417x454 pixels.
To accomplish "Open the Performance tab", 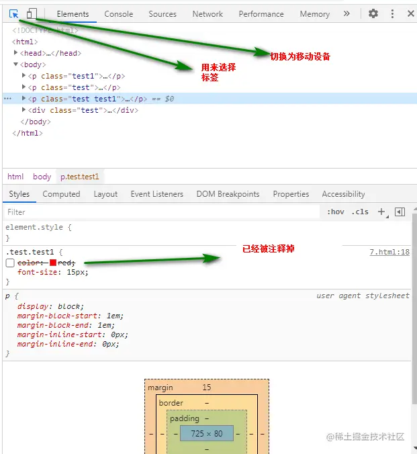I will click(x=261, y=14).
